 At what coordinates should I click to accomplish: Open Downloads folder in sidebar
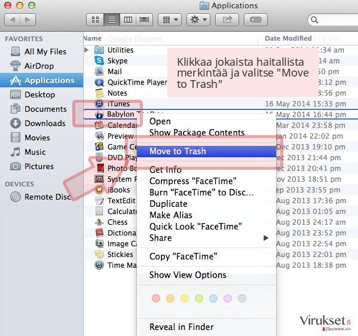tap(42, 123)
